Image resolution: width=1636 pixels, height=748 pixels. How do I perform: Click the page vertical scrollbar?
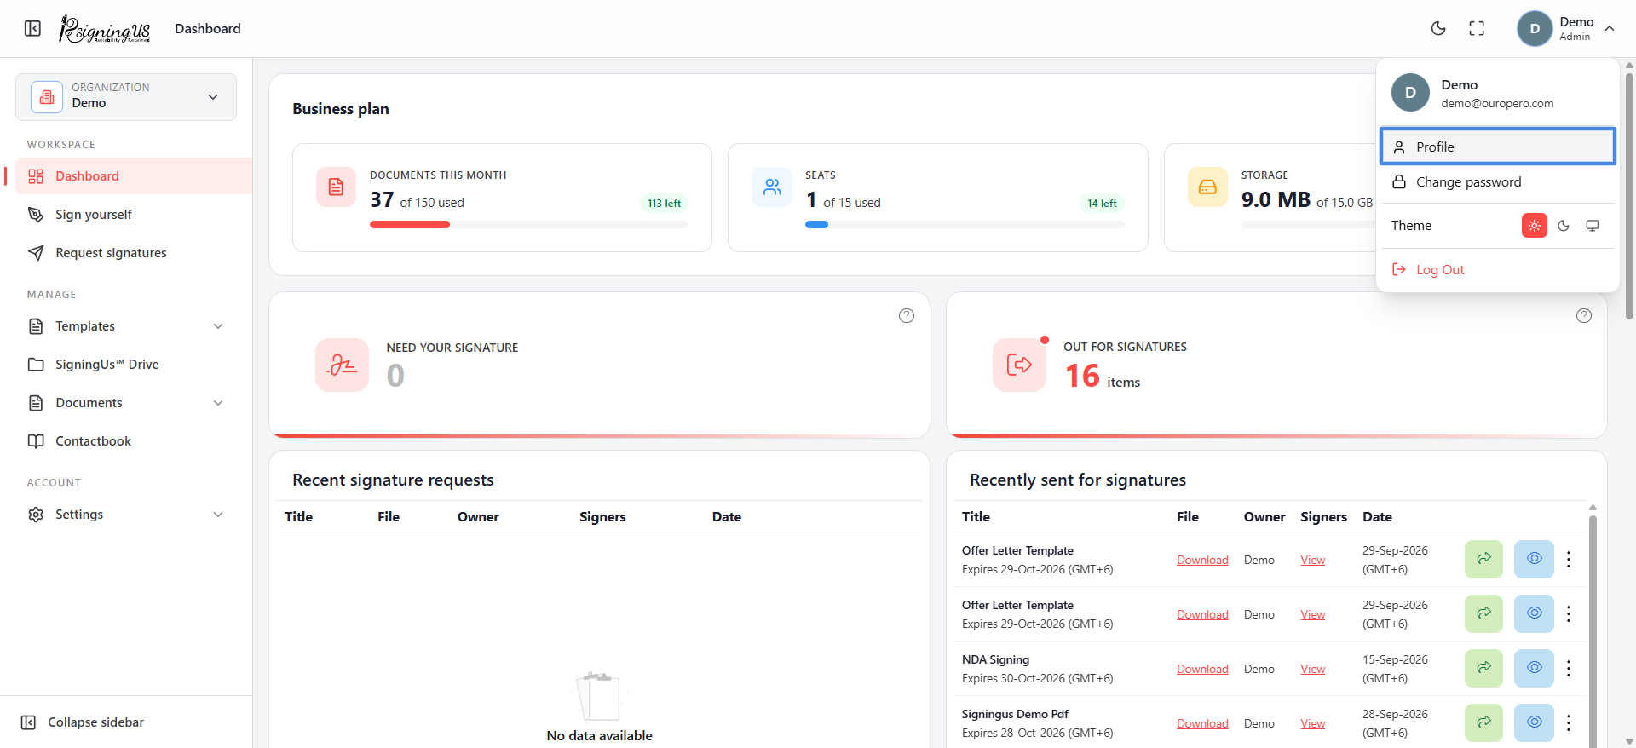point(1629,196)
